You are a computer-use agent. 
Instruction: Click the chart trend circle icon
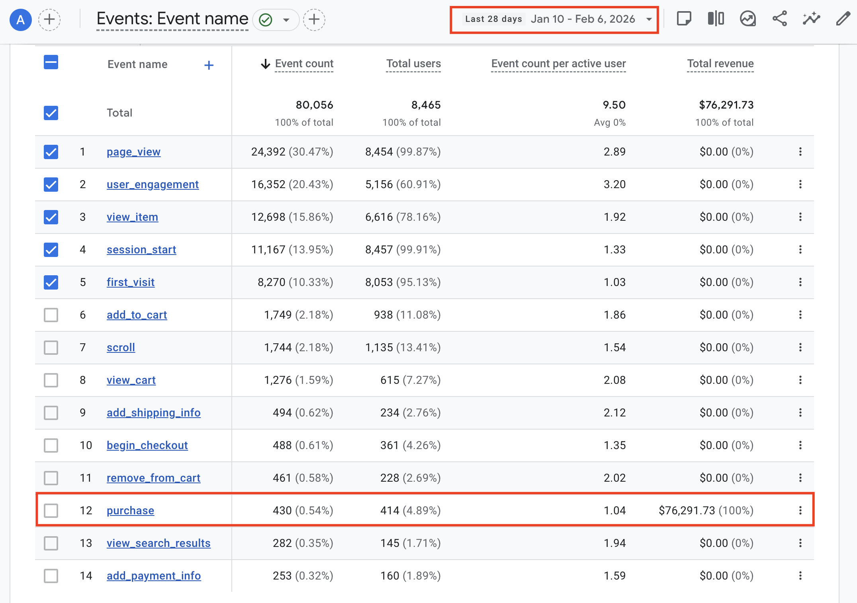pyautogui.click(x=747, y=19)
